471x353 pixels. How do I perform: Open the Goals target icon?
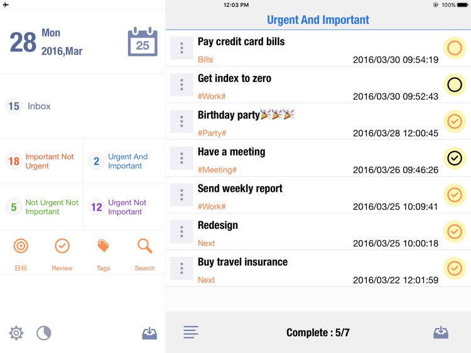click(21, 246)
